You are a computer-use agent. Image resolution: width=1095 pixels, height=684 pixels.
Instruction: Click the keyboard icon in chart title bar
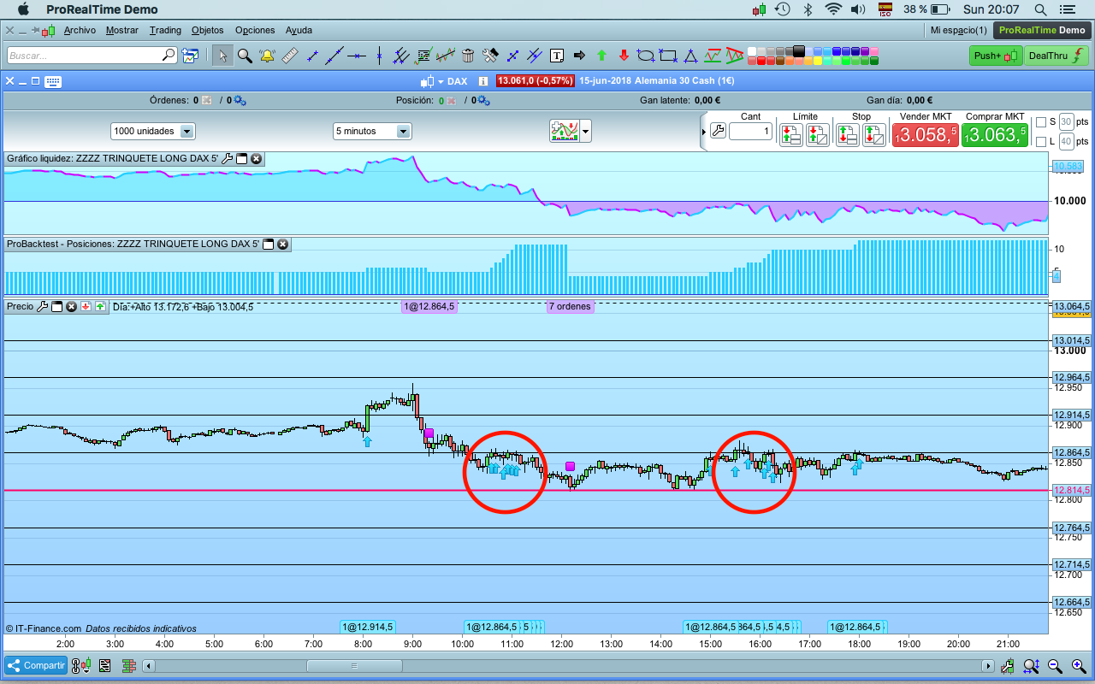pos(53,81)
